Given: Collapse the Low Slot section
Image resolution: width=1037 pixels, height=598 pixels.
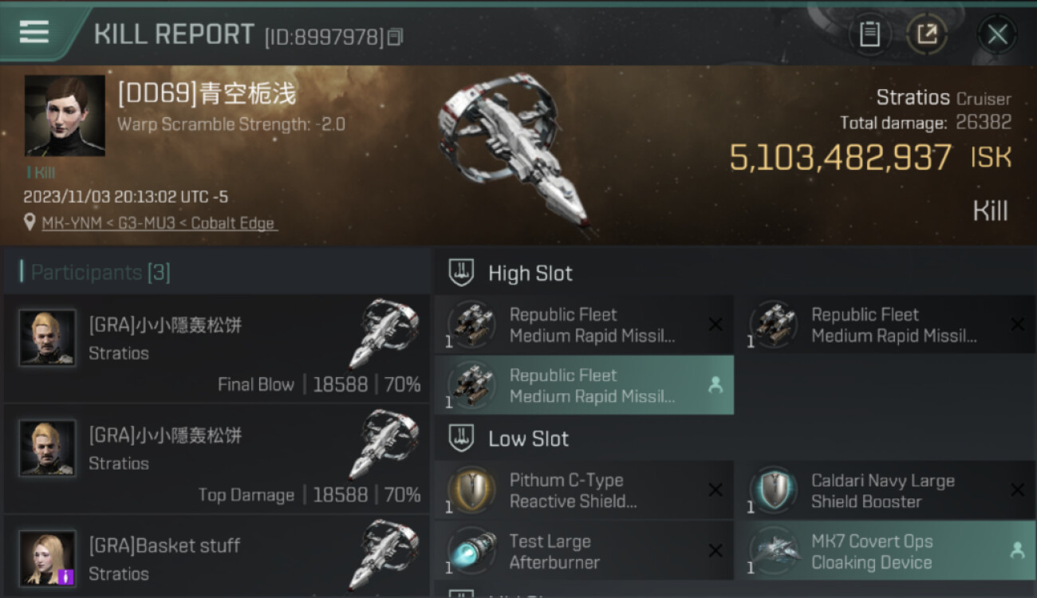Looking at the screenshot, I should tap(460, 438).
